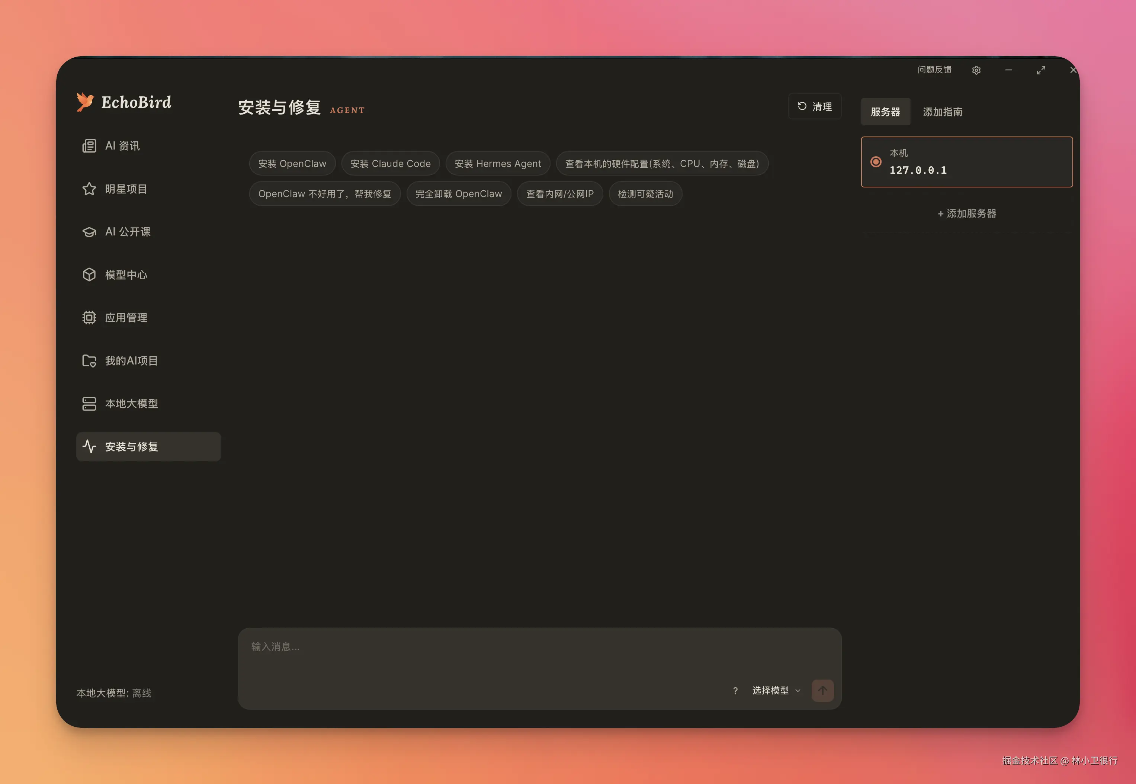Click the question mark help icon
The image size is (1136, 784).
pyautogui.click(x=735, y=691)
